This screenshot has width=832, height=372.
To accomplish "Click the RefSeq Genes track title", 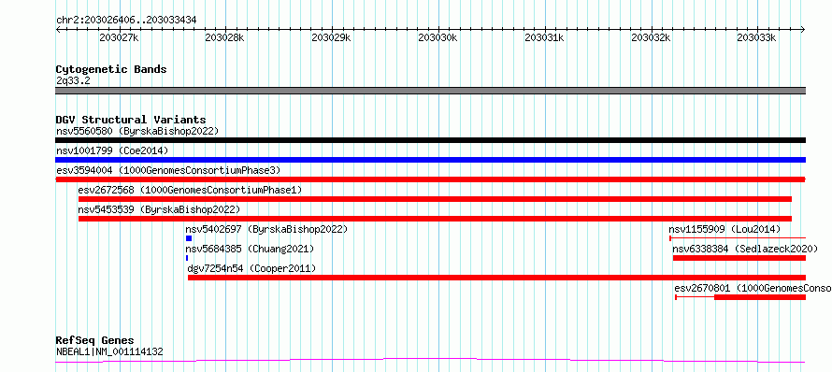I will [x=94, y=340].
